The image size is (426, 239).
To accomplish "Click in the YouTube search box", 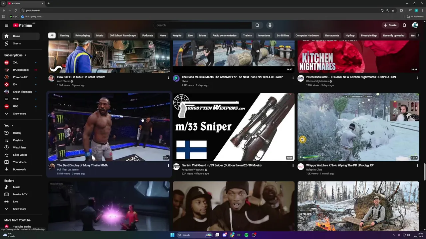I will [203, 25].
